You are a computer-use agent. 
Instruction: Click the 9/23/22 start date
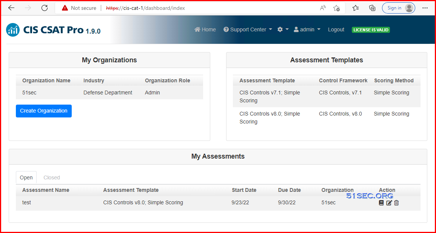pyautogui.click(x=240, y=203)
